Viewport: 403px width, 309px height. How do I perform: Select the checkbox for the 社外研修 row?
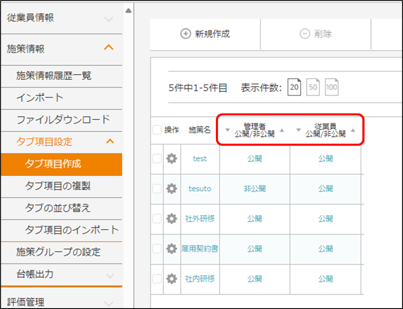(x=157, y=219)
